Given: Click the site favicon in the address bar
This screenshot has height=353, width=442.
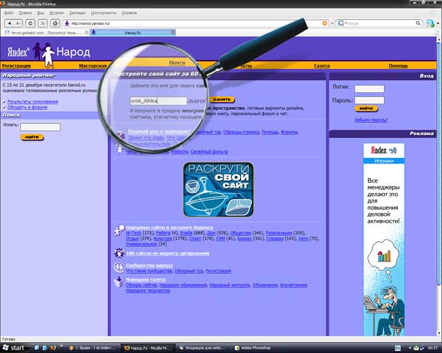Looking at the screenshot, I should (x=67, y=23).
